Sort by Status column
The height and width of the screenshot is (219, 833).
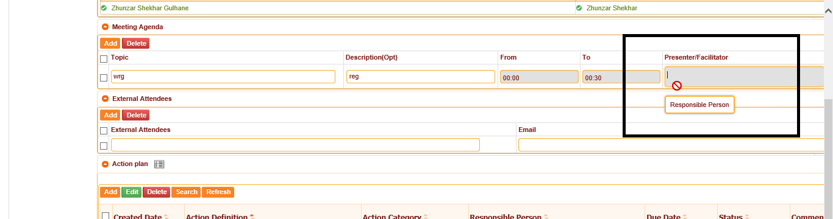[x=747, y=217]
